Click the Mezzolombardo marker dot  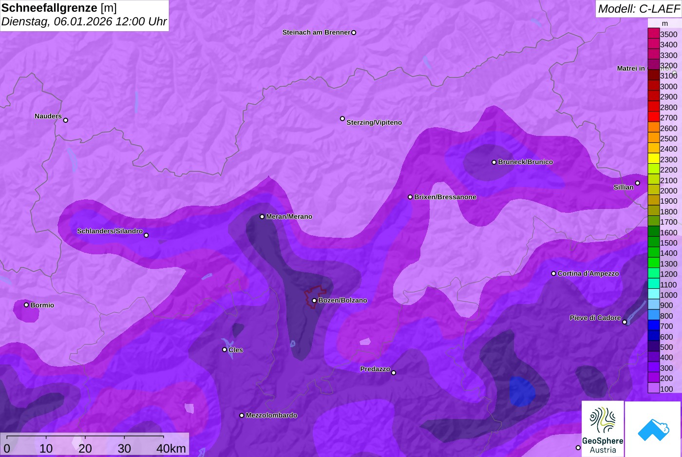point(242,416)
